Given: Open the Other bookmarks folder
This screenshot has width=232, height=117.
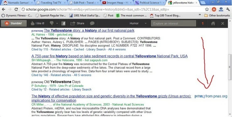Looking at the screenshot, I should point(217,16).
